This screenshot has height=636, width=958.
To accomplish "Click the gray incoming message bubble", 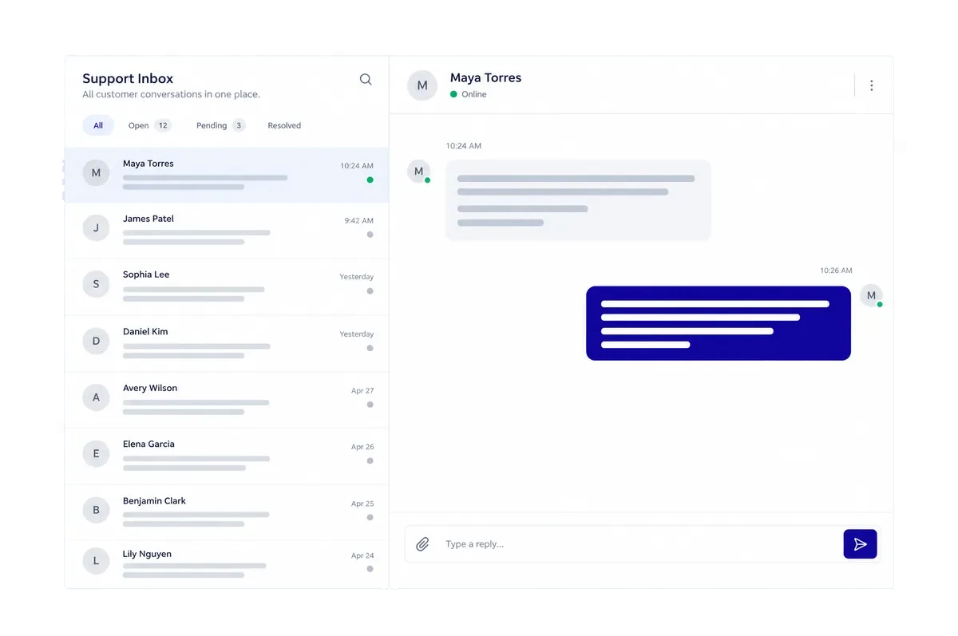I will 578,200.
